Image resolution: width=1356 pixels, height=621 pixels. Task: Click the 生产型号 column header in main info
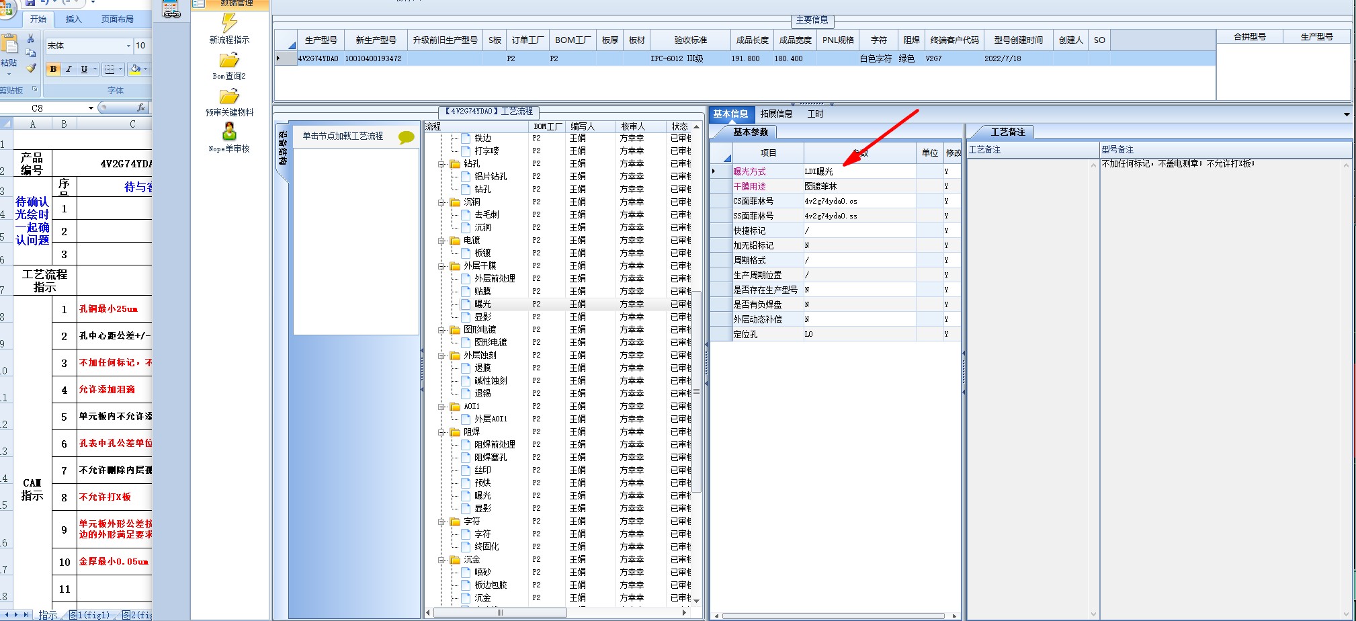point(321,40)
